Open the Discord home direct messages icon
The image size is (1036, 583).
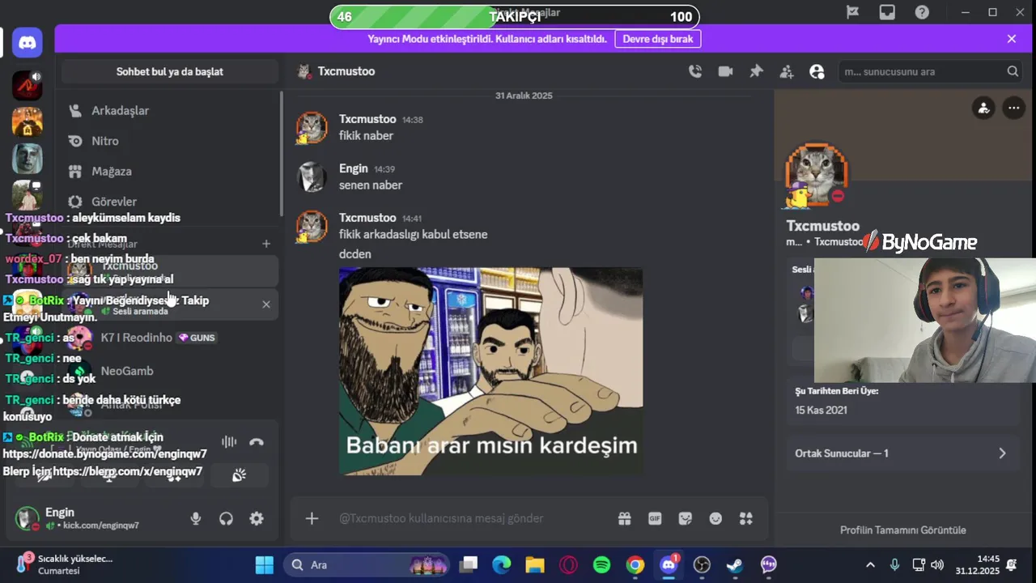[x=28, y=43]
